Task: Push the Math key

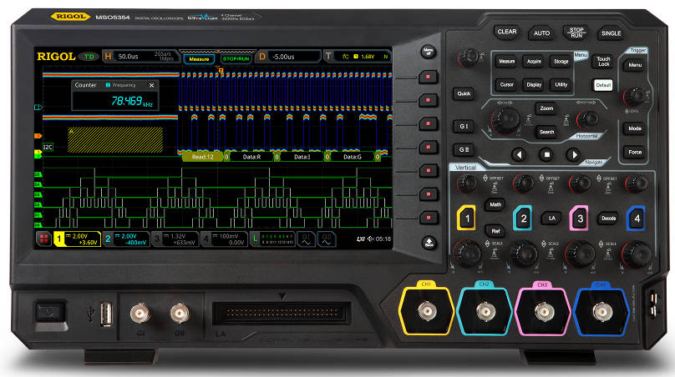Action: [x=495, y=204]
